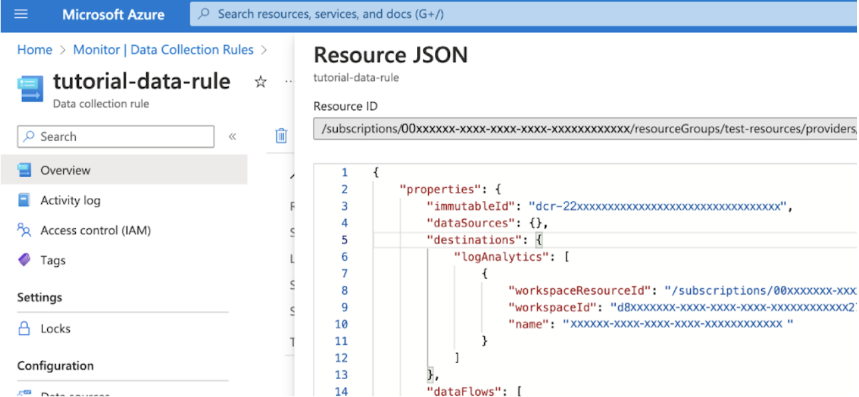Screen dimensions: 859x397
Task: Open Access control (IAM) page
Action: pos(95,230)
